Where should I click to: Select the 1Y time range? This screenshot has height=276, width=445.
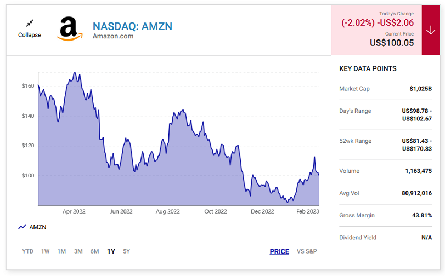(111, 251)
